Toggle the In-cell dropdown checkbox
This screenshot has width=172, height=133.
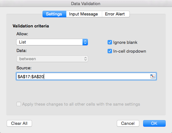110,51
